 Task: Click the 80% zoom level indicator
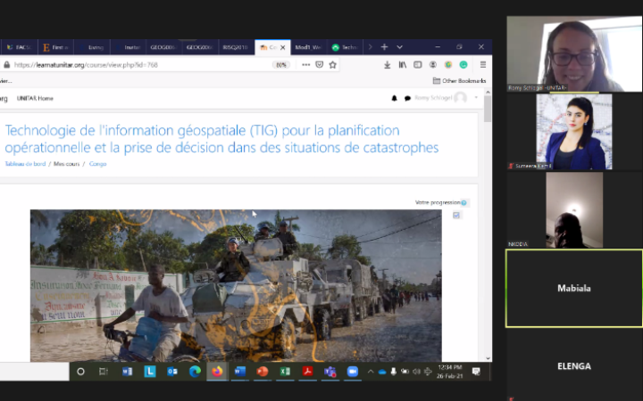click(x=281, y=65)
